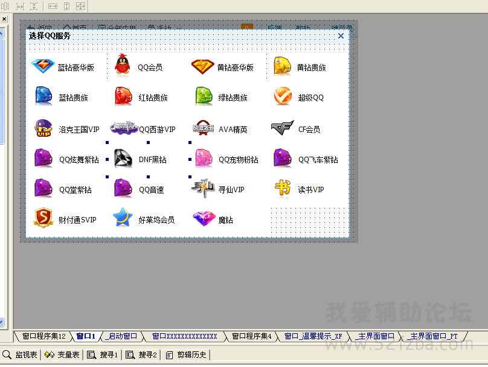This screenshot has height=367, width=488.
Task: Click the QQ炫舞紫钻 purple gem icon
Action: pos(43,158)
